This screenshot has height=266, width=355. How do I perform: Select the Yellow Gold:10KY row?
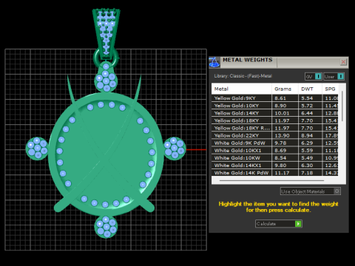pos(274,106)
